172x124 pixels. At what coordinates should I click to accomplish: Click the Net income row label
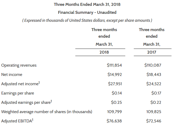12,75
